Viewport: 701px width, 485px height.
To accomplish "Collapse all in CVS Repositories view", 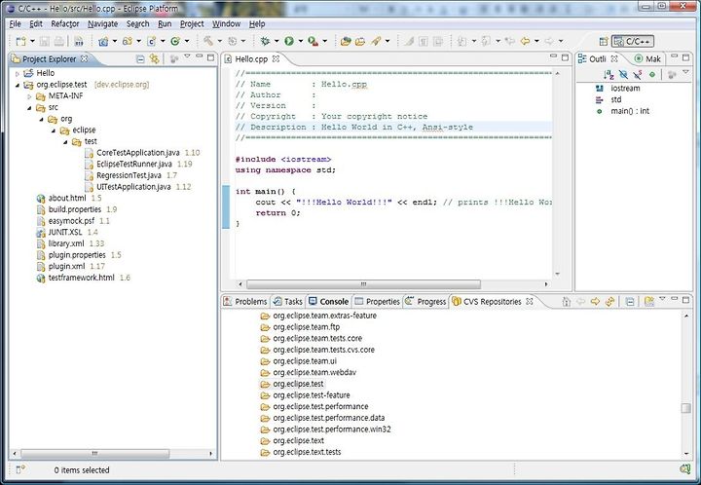I will point(630,301).
